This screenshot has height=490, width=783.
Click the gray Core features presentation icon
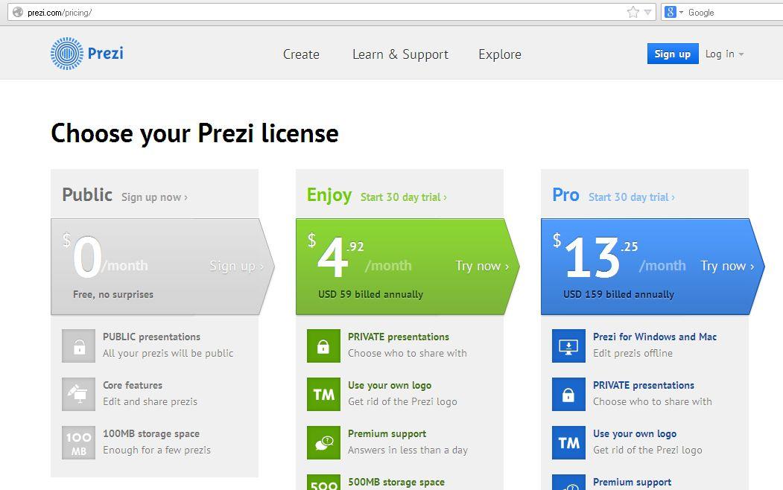(x=78, y=394)
